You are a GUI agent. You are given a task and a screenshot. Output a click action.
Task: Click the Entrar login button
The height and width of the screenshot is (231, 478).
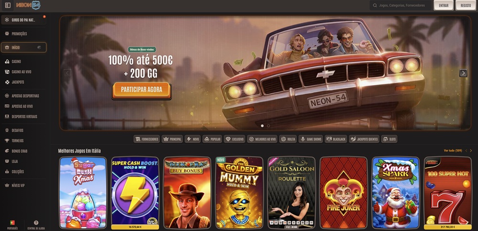(443, 5)
